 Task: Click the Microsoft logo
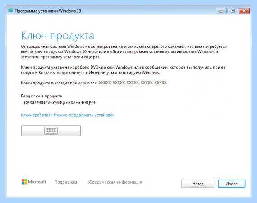click(x=34, y=182)
